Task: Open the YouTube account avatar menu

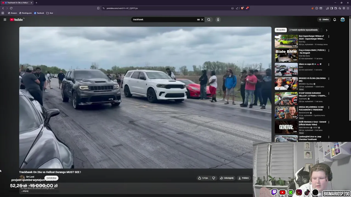Action: pyautogui.click(x=342, y=19)
